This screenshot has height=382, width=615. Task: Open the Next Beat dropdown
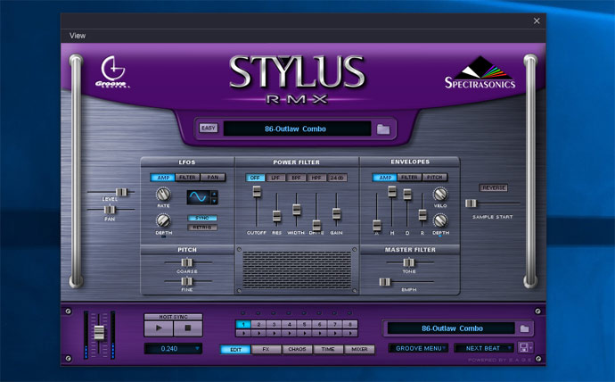click(483, 348)
